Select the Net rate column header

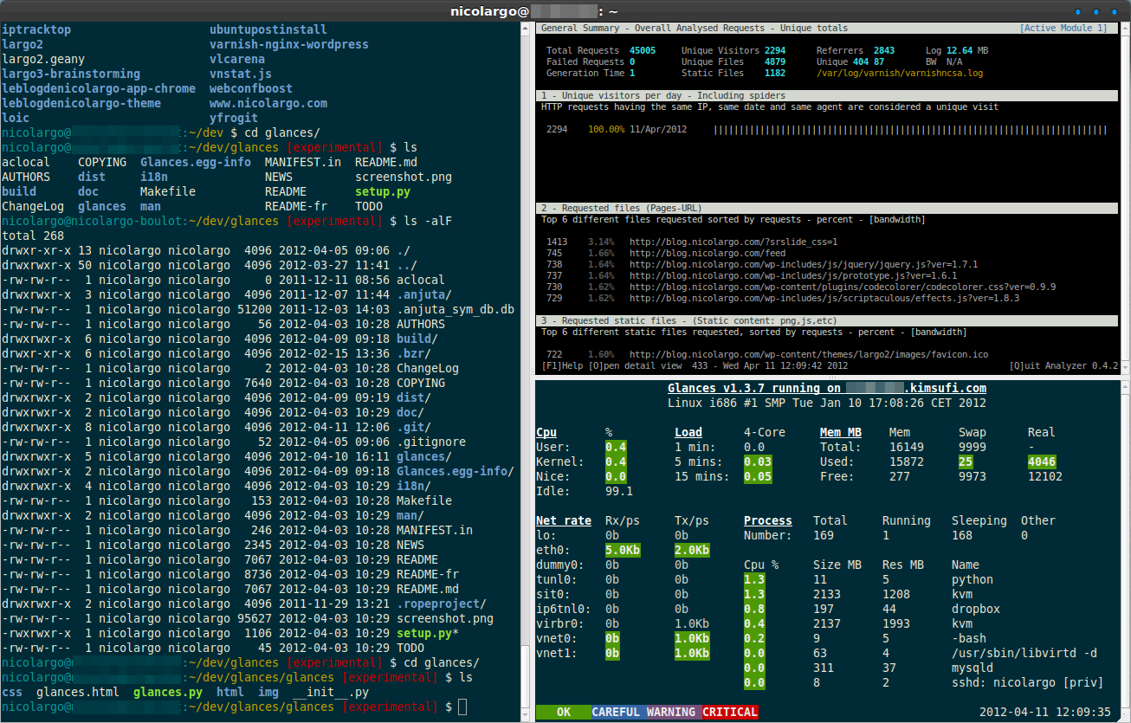pyautogui.click(x=563, y=520)
